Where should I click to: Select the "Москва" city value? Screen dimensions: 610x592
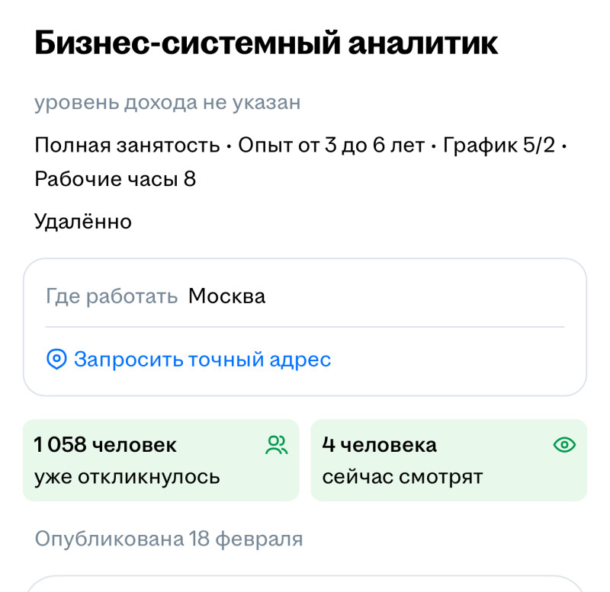coord(226,296)
